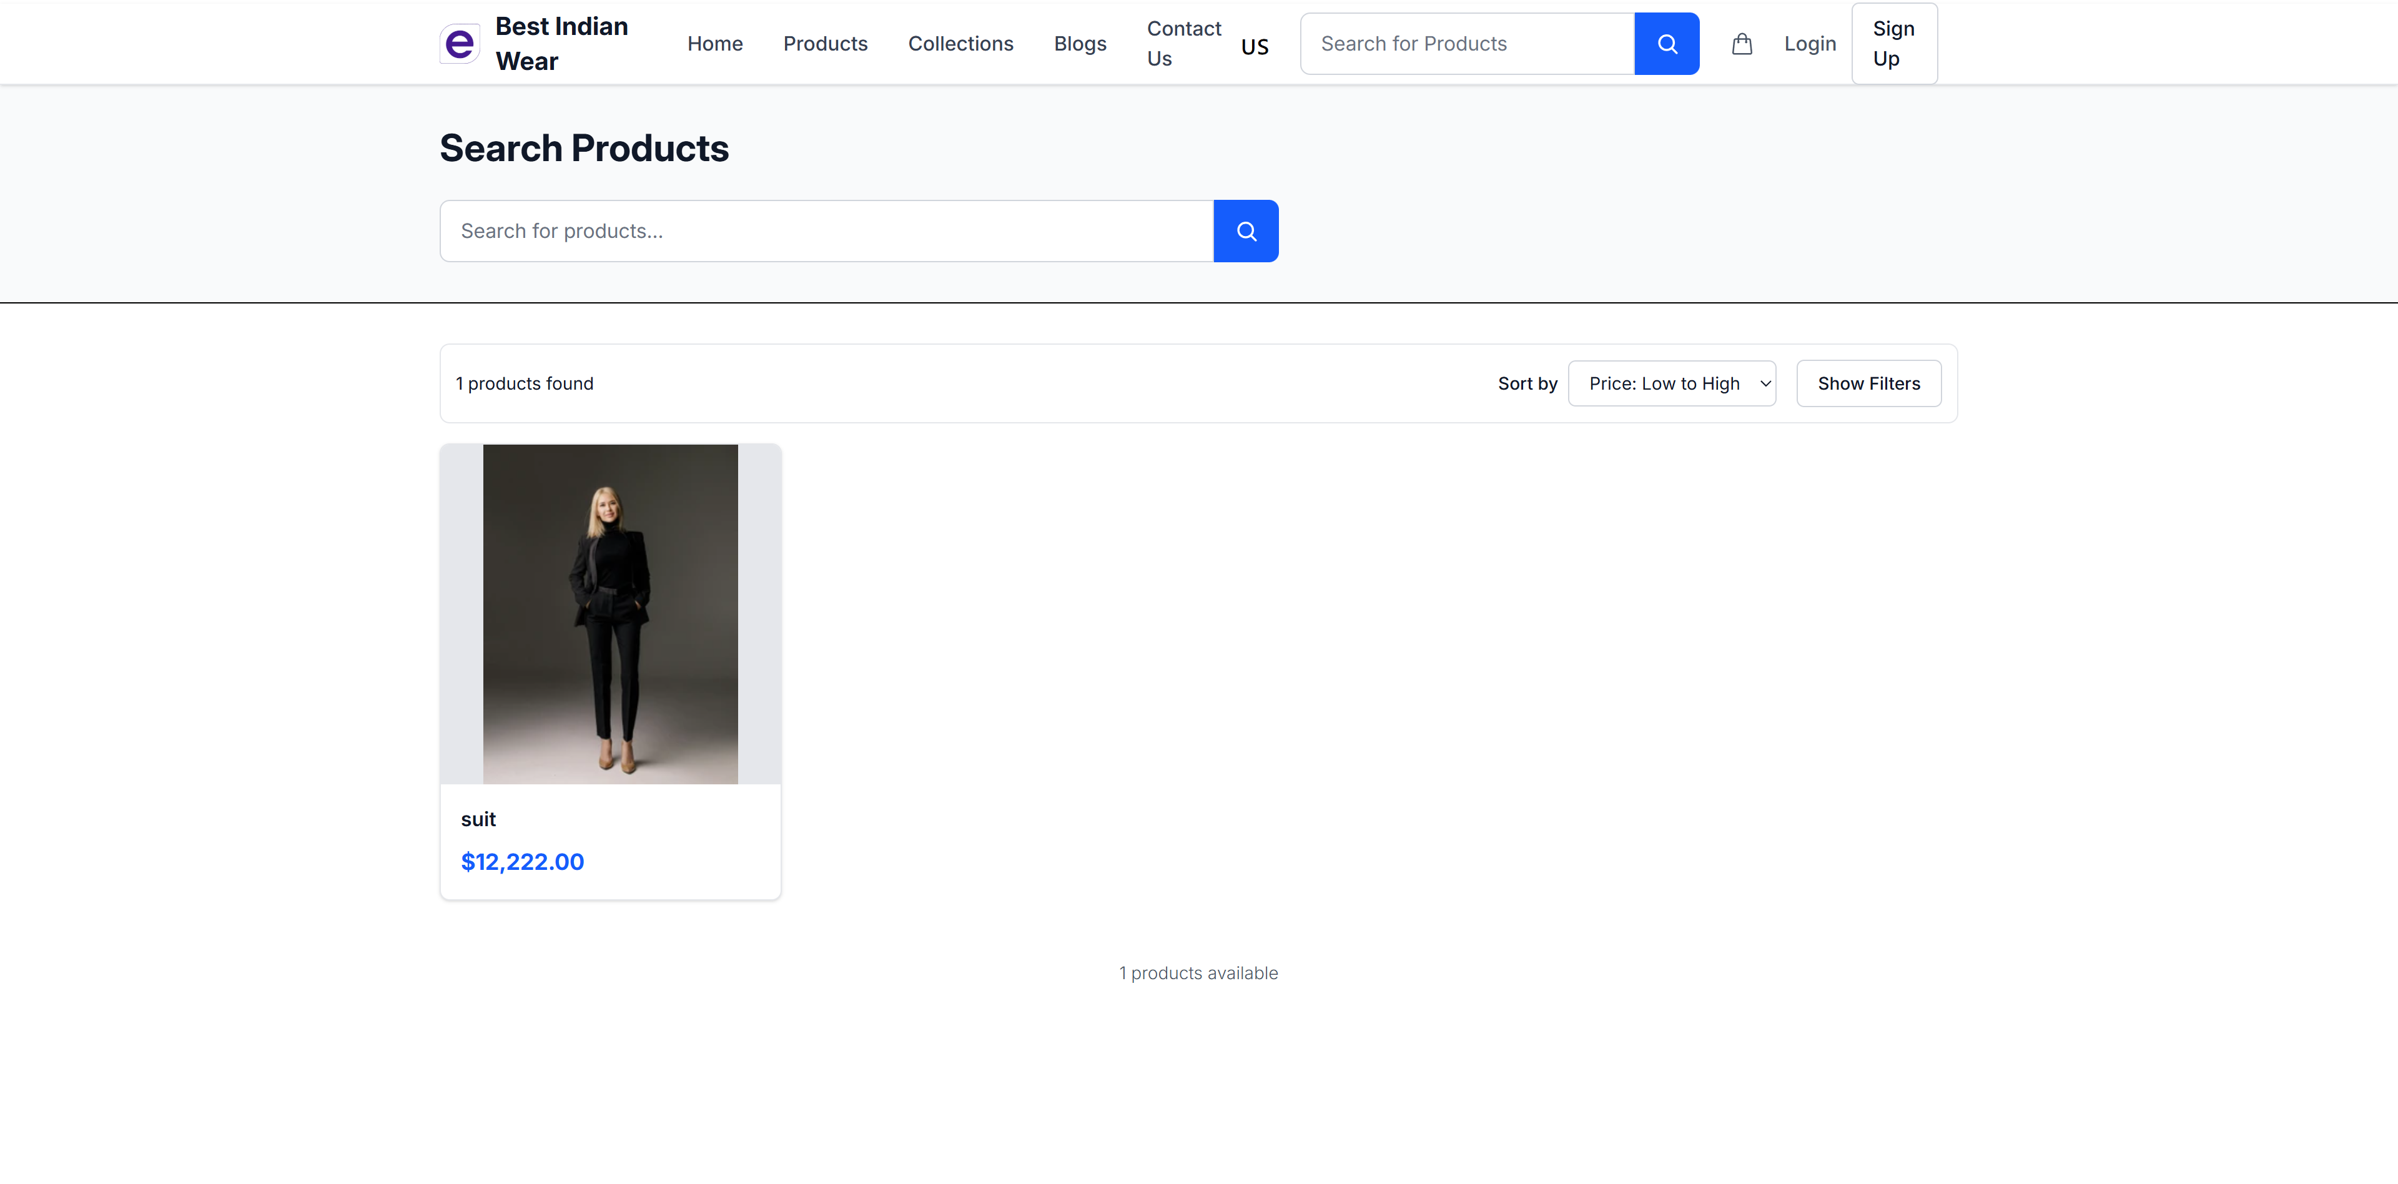
Task: Click the $12,222.00 price text
Action: point(521,861)
